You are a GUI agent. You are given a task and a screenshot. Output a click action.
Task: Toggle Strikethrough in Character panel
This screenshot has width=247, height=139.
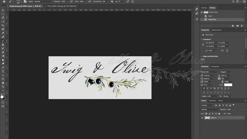click(x=229, y=88)
